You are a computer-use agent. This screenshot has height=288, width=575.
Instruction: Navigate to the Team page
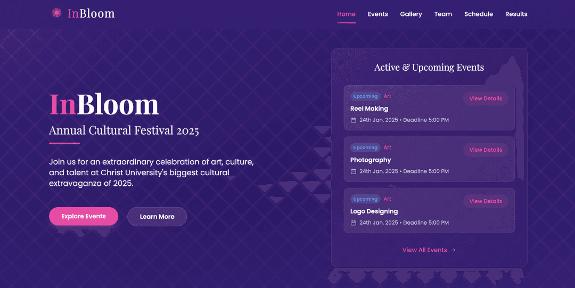pyautogui.click(x=443, y=14)
